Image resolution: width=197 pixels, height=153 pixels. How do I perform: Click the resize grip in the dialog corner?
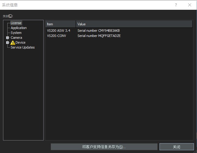click(x=195, y=151)
